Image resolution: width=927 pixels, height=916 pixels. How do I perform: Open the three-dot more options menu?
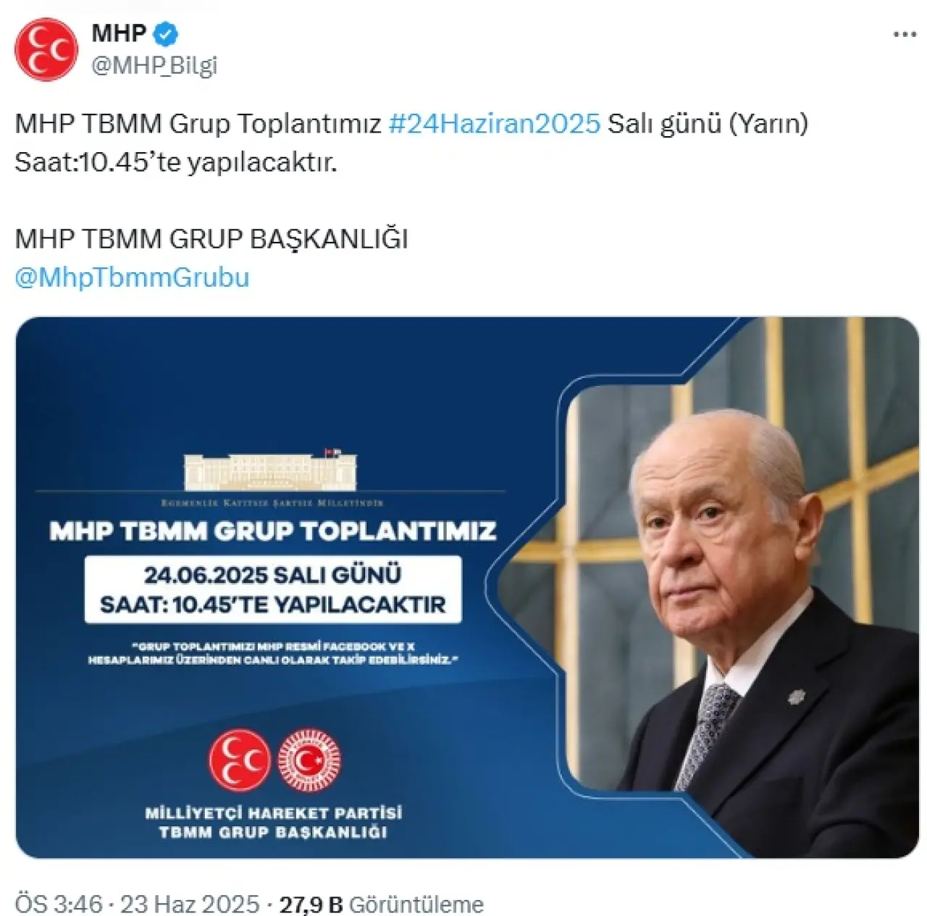(905, 35)
